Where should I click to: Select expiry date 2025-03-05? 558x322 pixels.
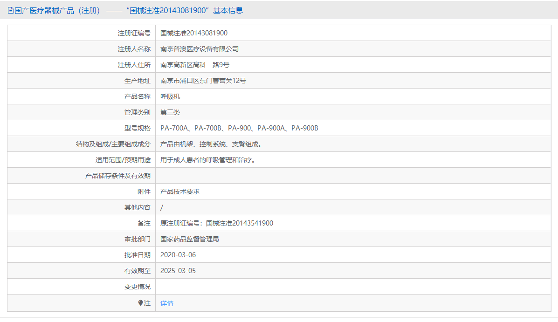click(178, 271)
